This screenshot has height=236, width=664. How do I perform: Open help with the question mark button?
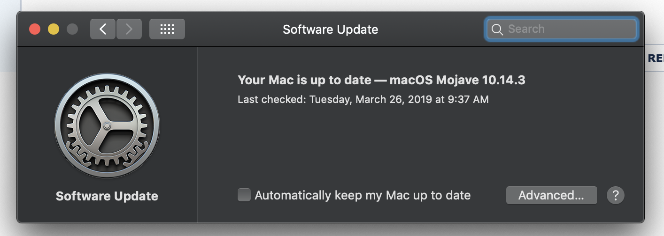[616, 195]
